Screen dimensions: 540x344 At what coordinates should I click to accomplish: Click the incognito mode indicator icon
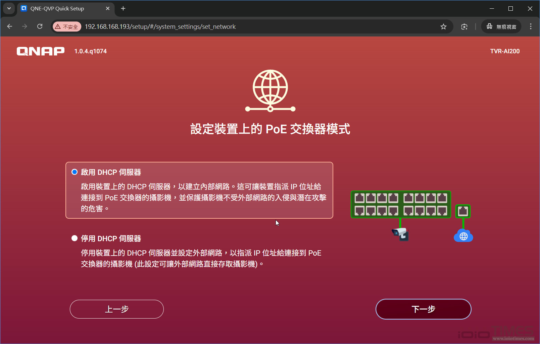[489, 26]
